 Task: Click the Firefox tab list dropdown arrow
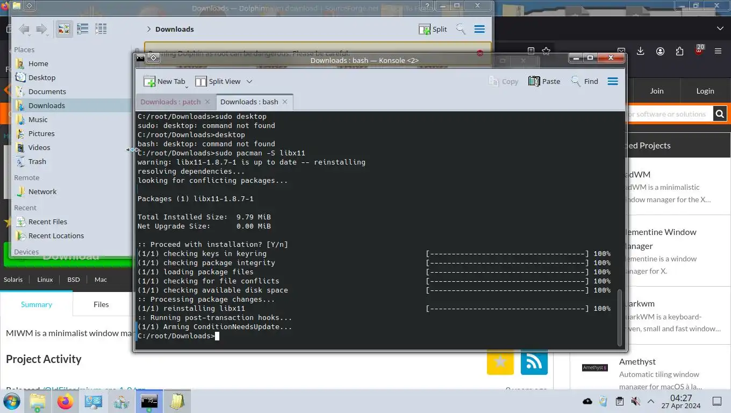pyautogui.click(x=720, y=28)
